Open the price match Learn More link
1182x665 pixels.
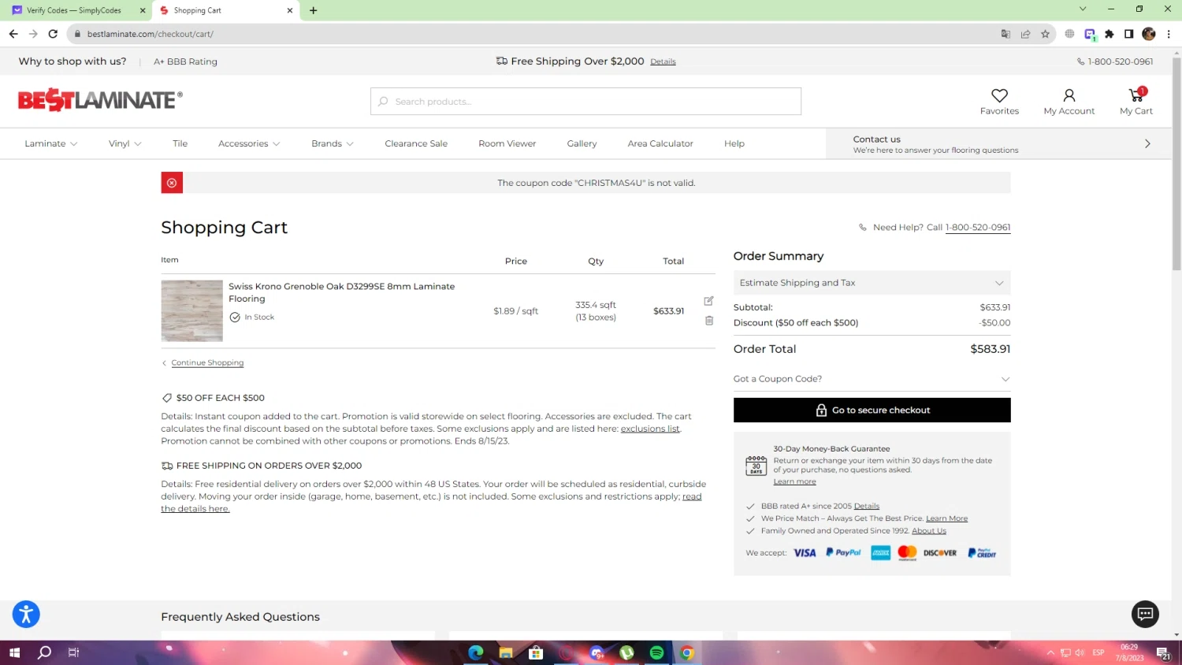[946, 518]
